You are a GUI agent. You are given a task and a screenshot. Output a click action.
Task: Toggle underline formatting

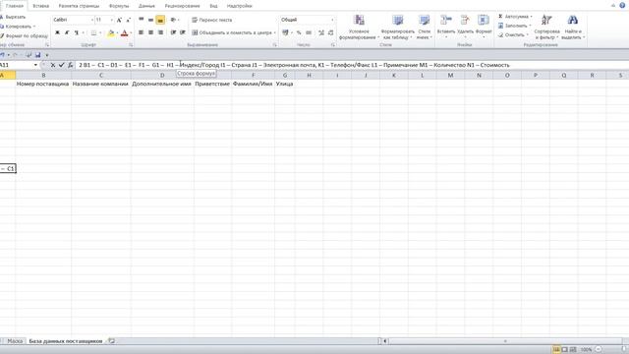77,32
